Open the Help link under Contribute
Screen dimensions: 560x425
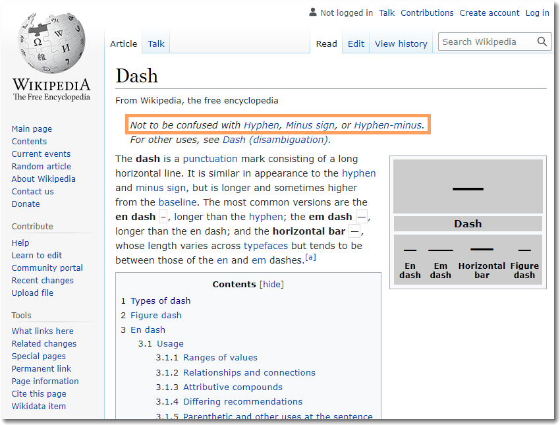[20, 243]
